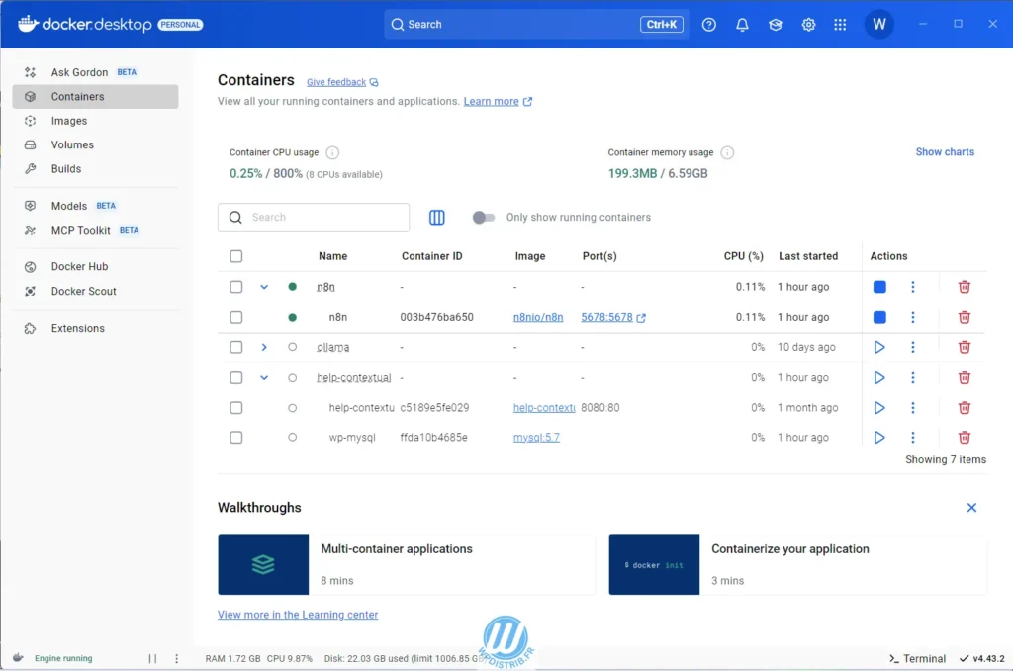Open engine options three-dot menu in status bar
The height and width of the screenshot is (671, 1013).
pyautogui.click(x=176, y=659)
